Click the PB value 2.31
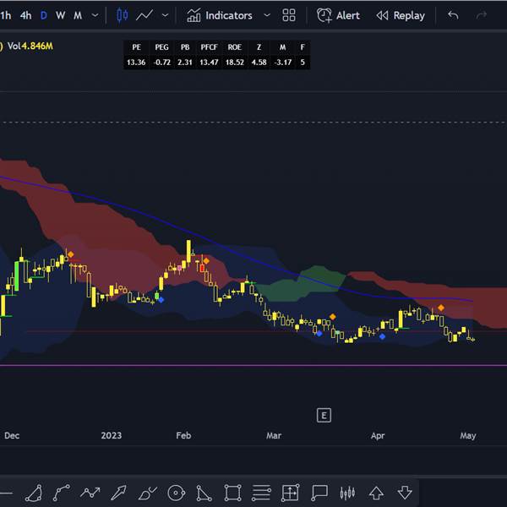507x507 pixels. [x=184, y=62]
